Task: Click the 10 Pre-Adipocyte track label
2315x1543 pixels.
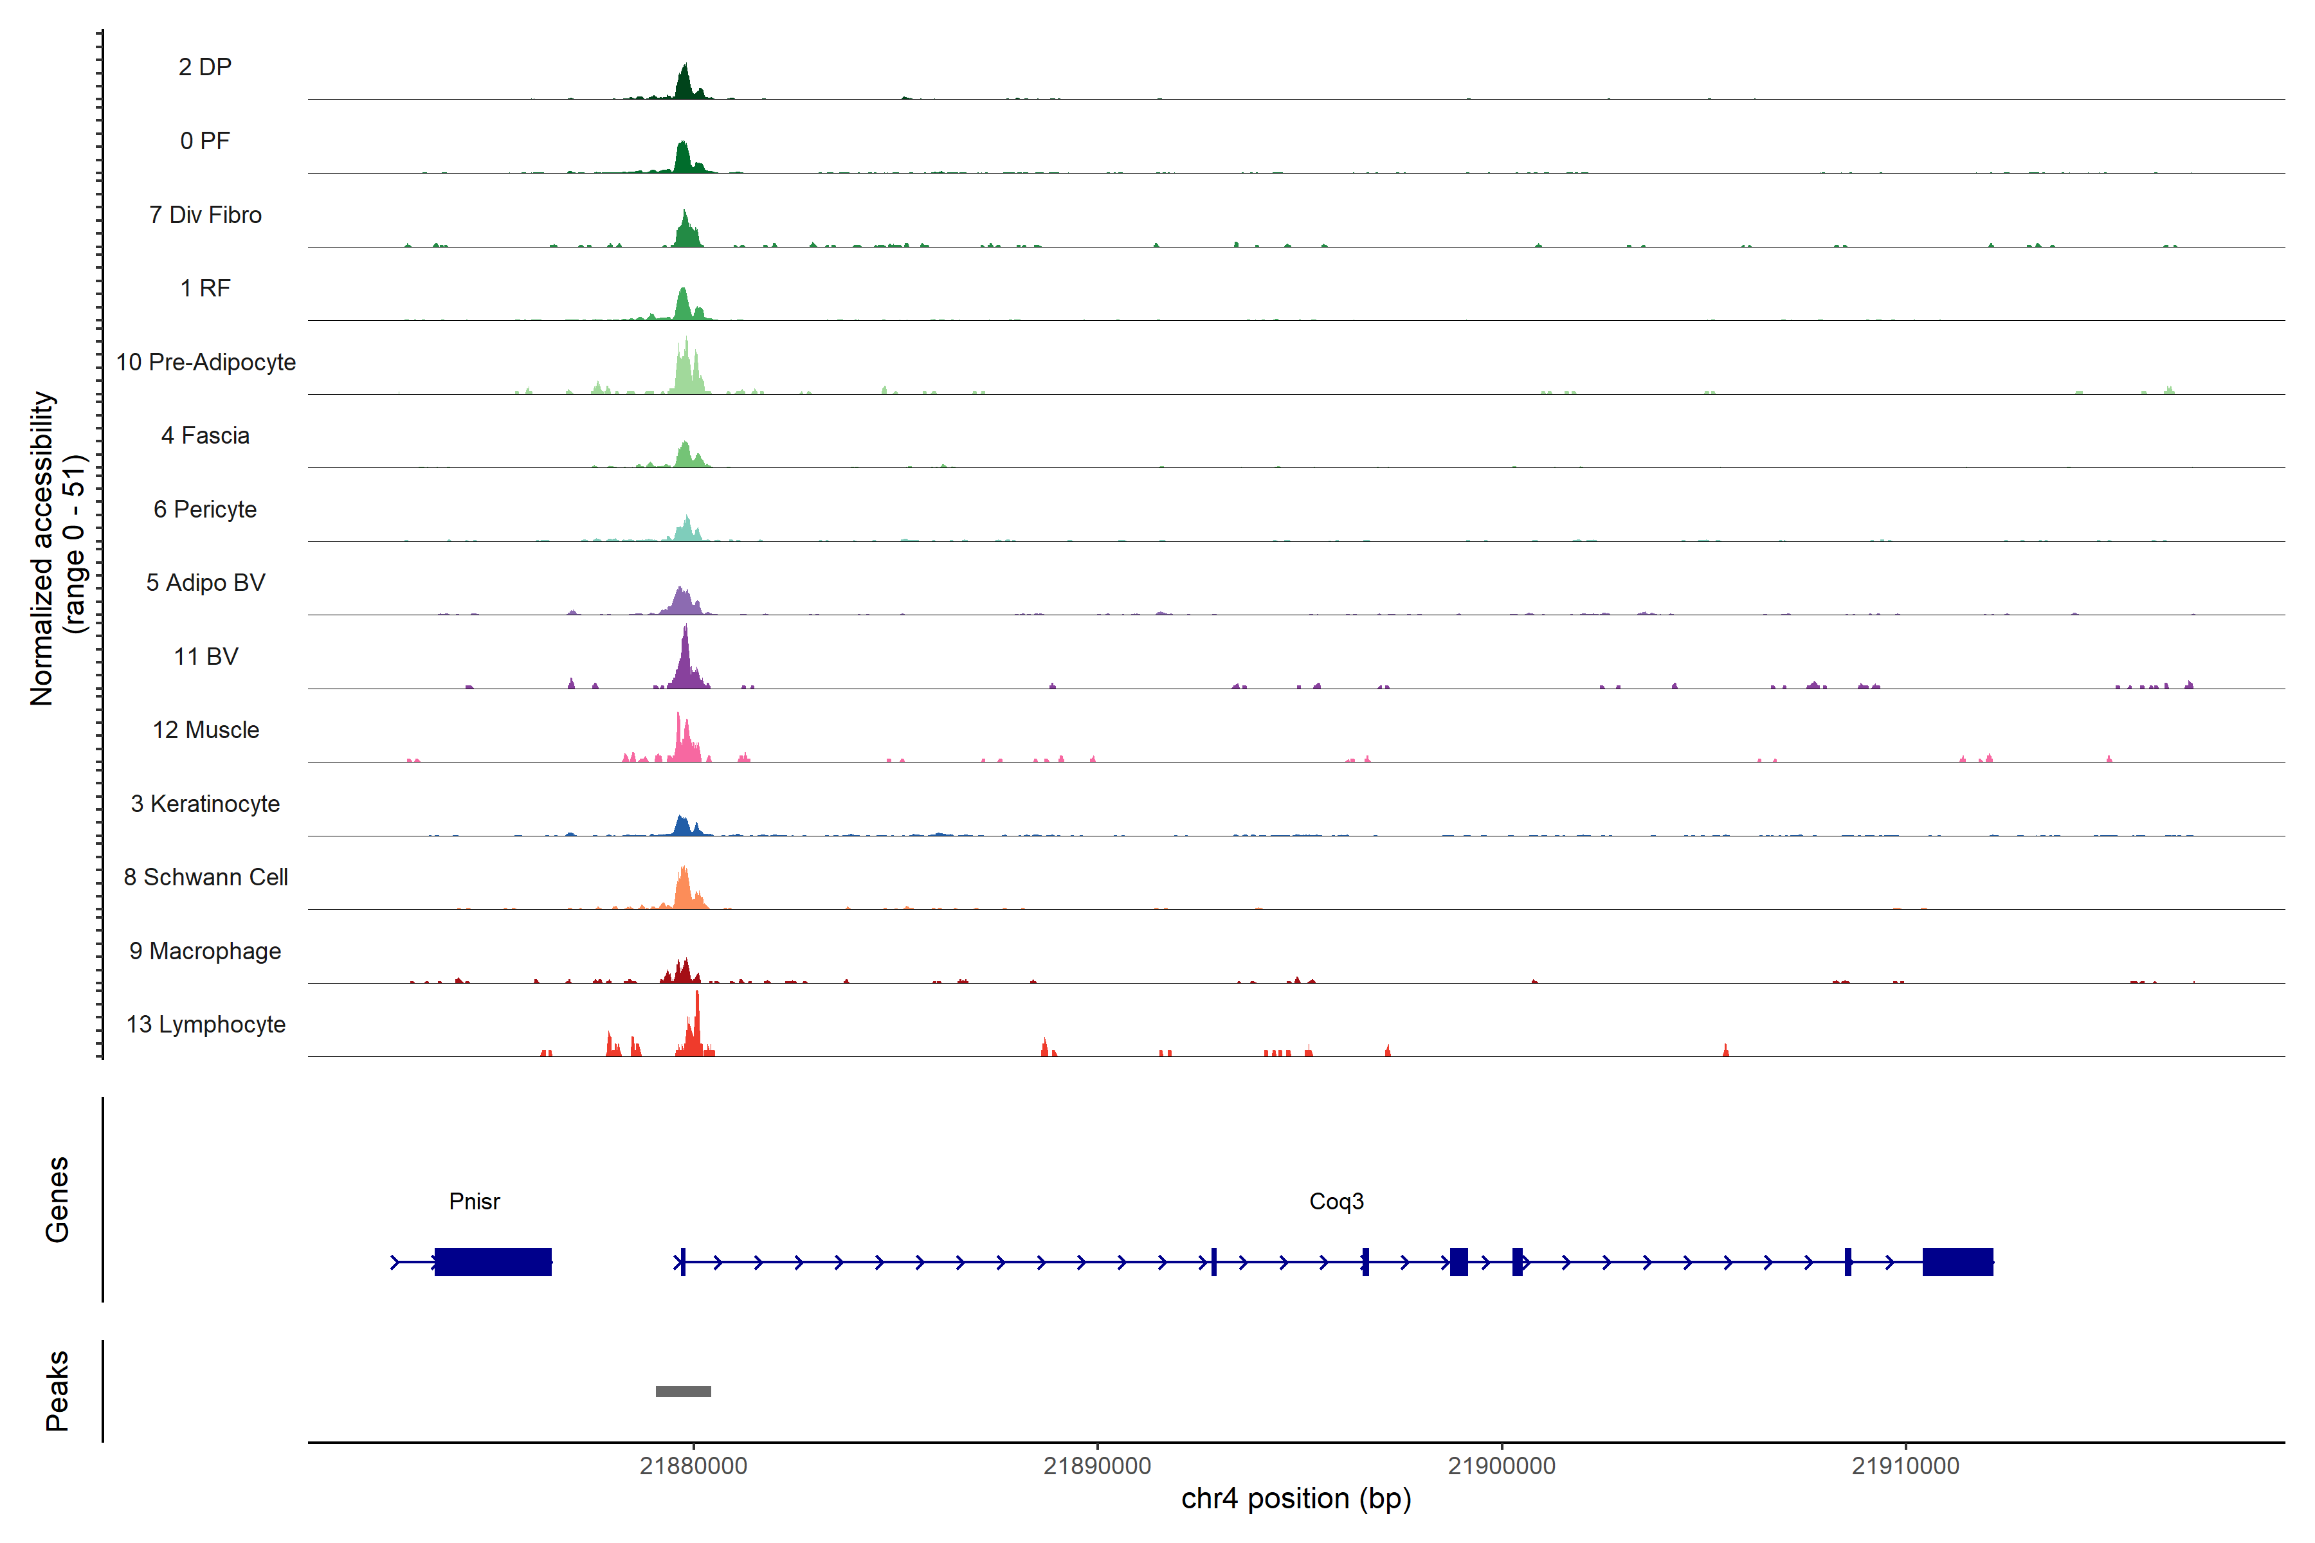Action: pyautogui.click(x=206, y=362)
